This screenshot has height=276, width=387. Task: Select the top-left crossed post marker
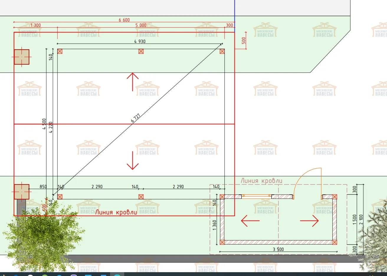coord(60,51)
